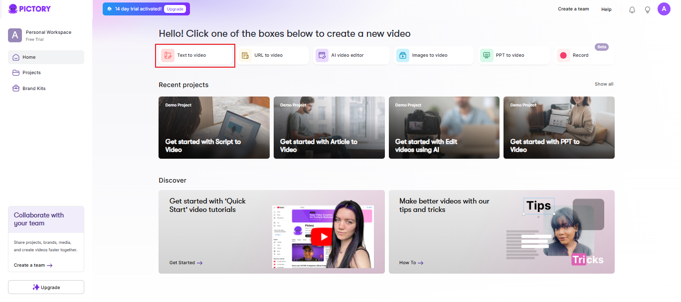
Task: Click Create a team in top bar
Action: pos(573,9)
